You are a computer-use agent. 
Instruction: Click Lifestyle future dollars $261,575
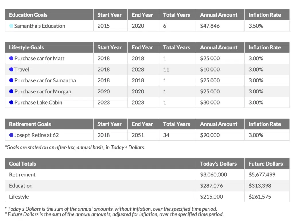260,197
